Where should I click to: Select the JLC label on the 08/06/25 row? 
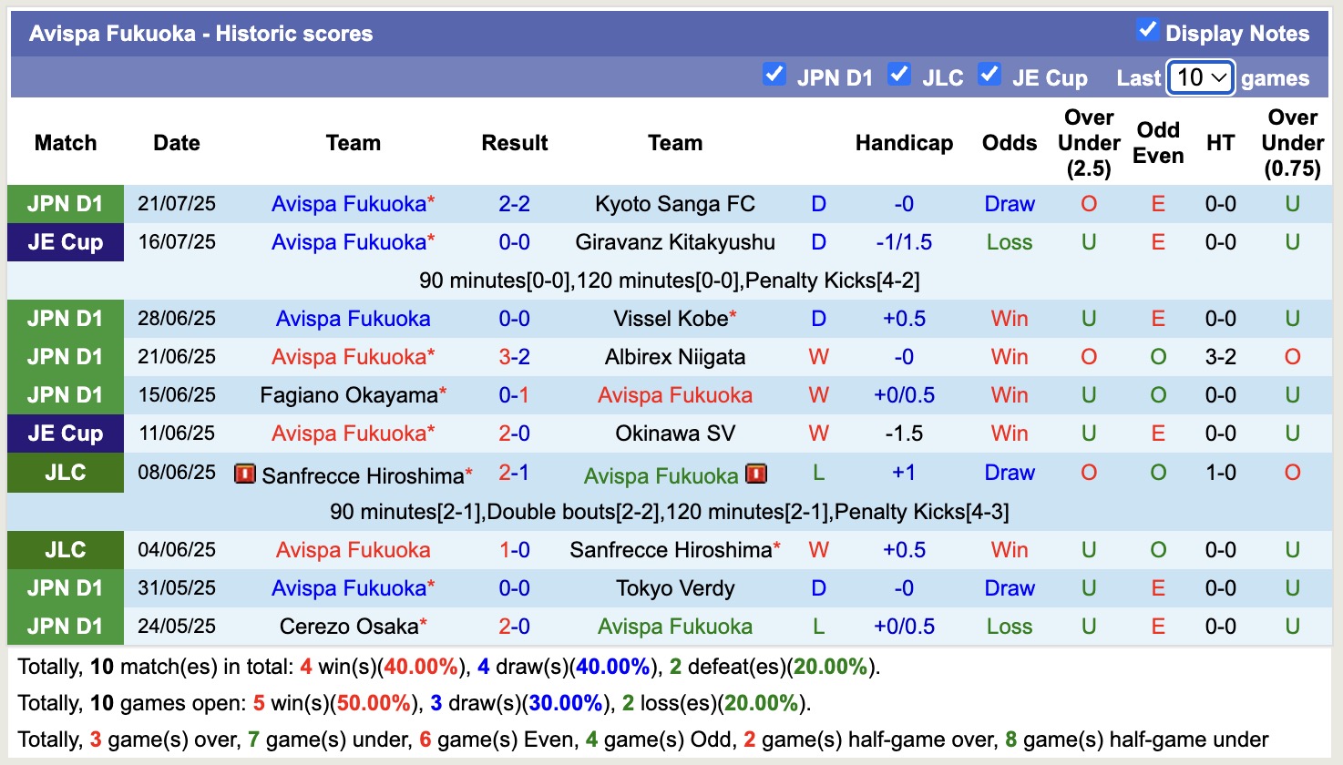pos(65,473)
